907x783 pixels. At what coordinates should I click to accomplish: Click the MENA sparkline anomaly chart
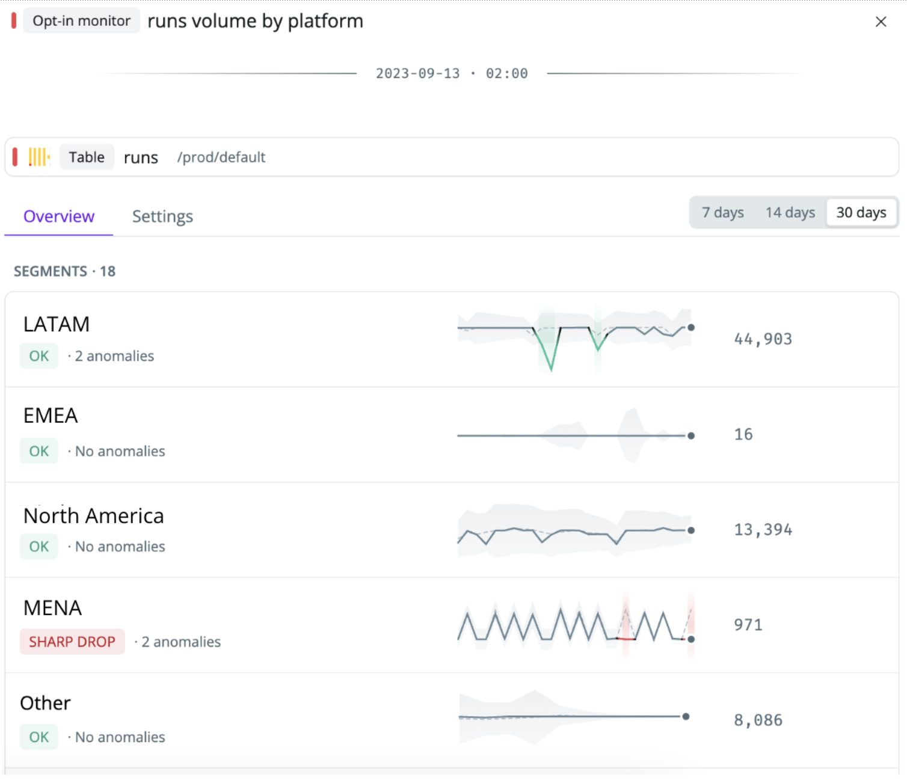pos(576,625)
